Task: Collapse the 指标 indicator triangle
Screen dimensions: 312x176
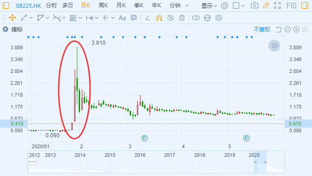Action: click(5, 29)
